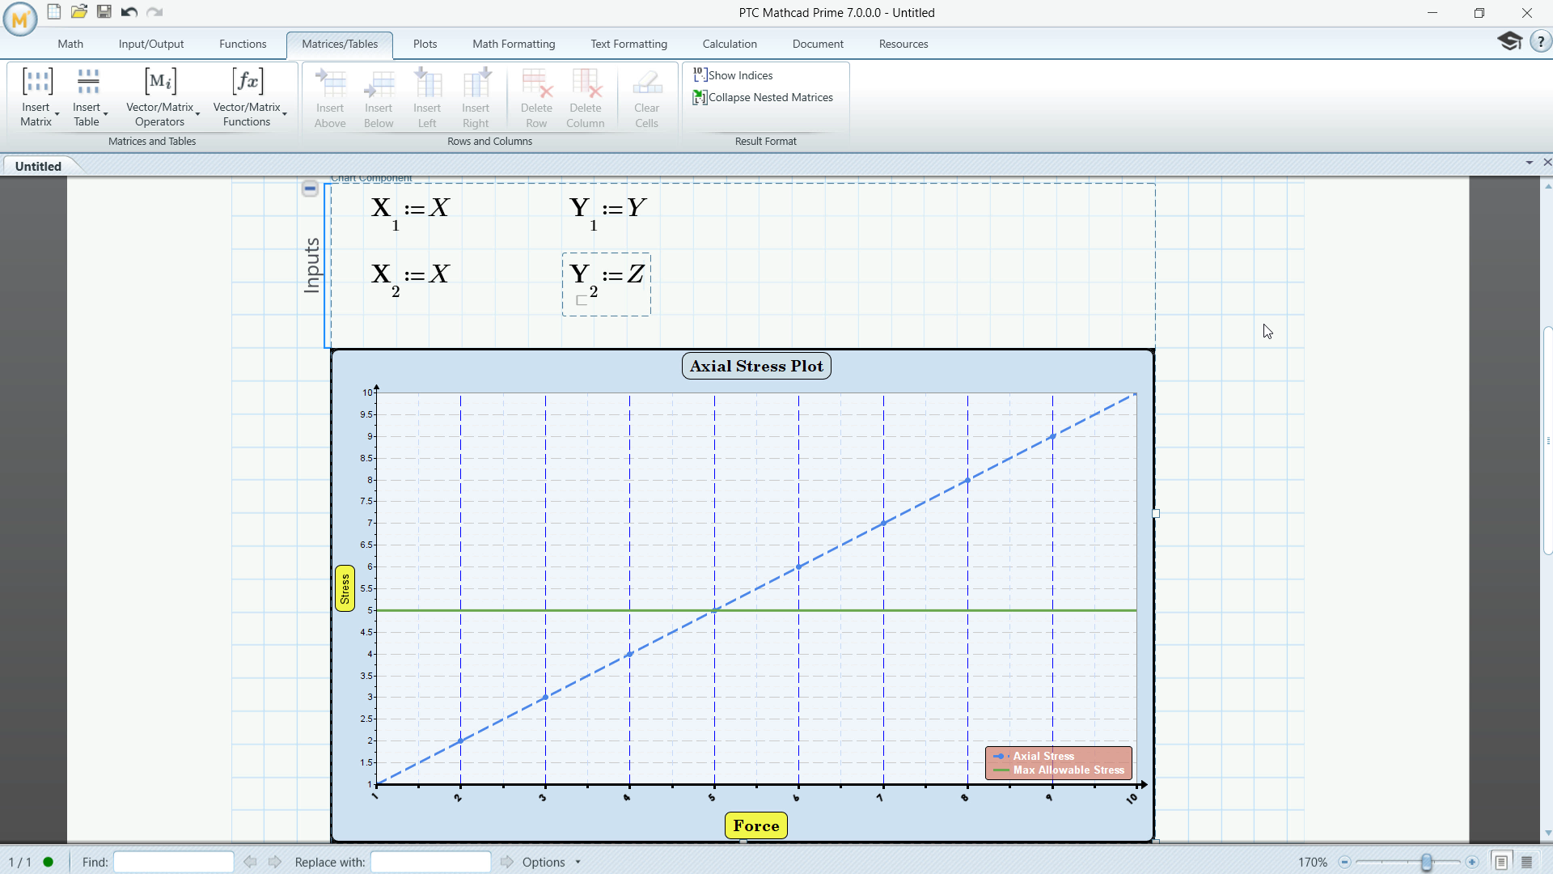Save the worksheet with the disk icon
Image resolution: width=1553 pixels, height=874 pixels.
click(x=104, y=11)
